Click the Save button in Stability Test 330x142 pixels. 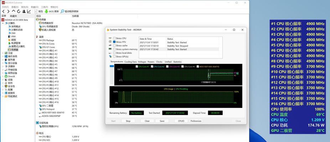click(162, 121)
